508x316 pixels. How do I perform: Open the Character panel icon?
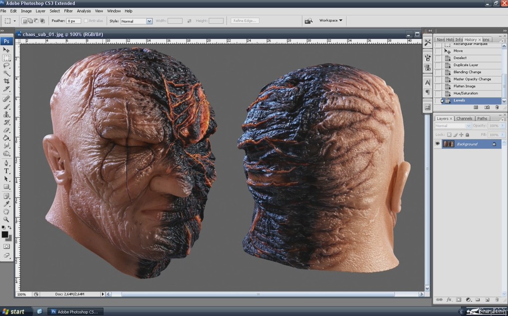[x=428, y=83]
